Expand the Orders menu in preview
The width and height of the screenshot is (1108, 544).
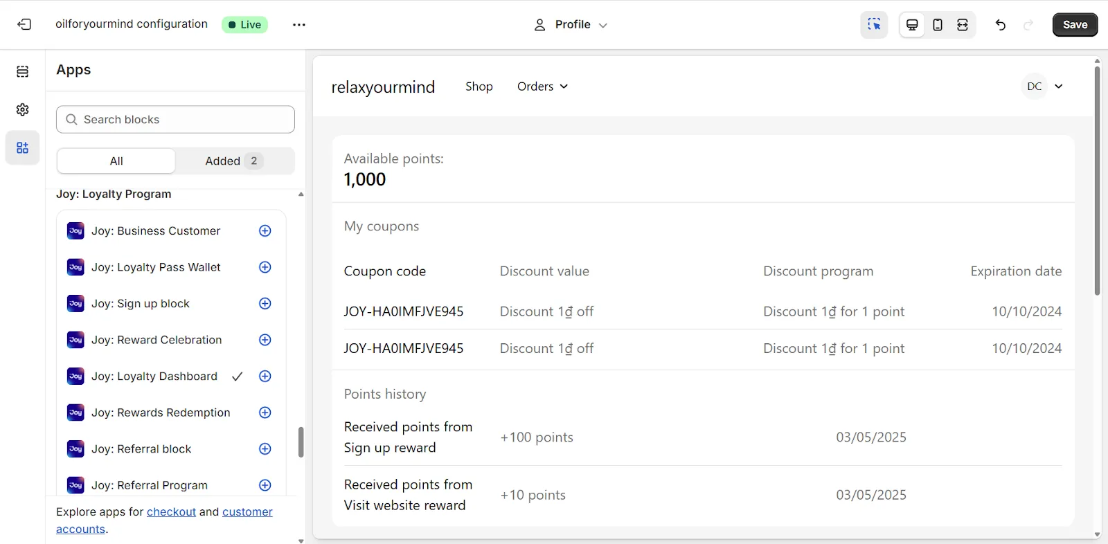pyautogui.click(x=542, y=87)
